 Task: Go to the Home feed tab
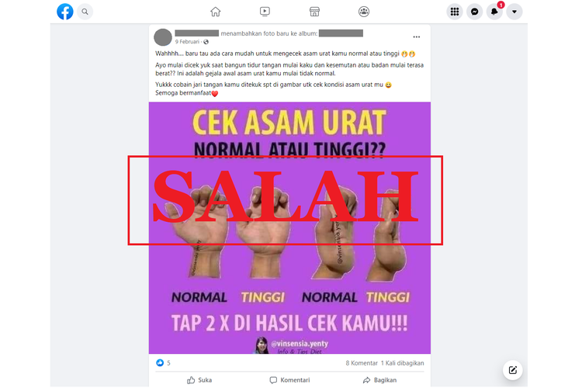[x=215, y=12]
